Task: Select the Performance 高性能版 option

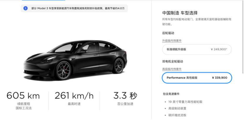Action: pos(197,78)
